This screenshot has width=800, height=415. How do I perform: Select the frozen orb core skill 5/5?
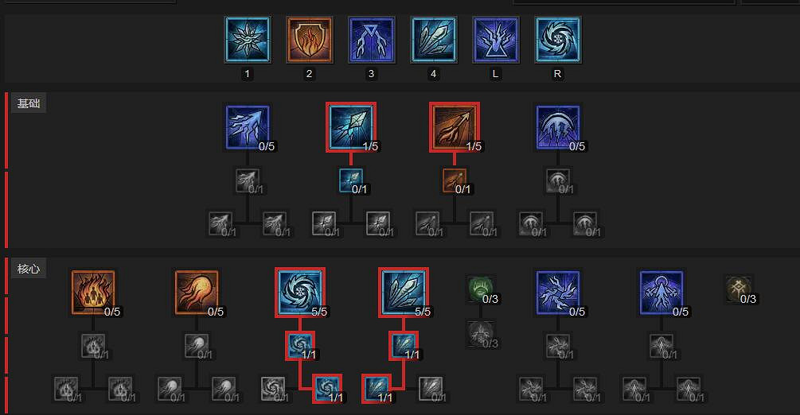click(300, 293)
